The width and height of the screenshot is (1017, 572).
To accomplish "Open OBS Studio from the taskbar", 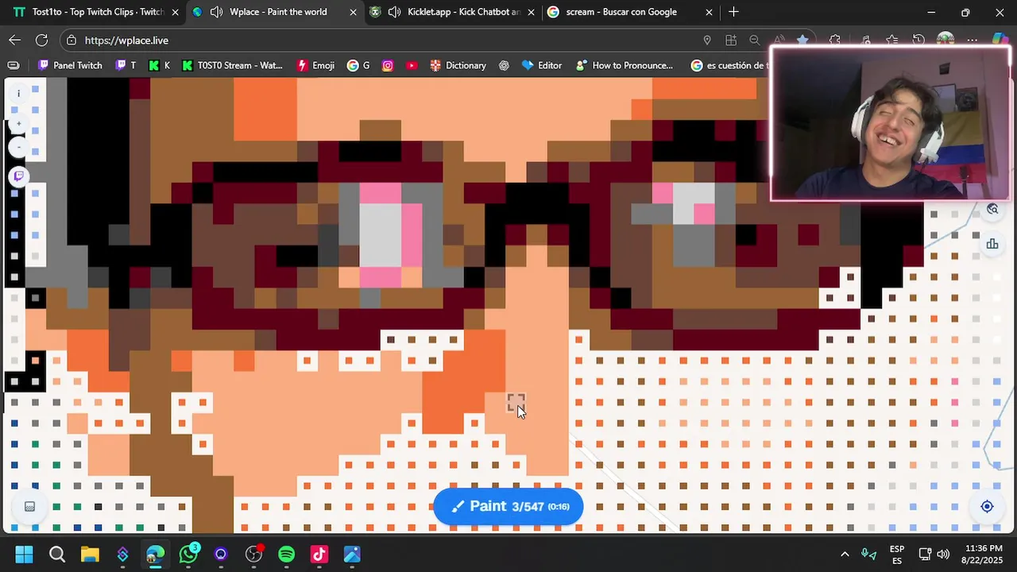I will click(x=254, y=555).
